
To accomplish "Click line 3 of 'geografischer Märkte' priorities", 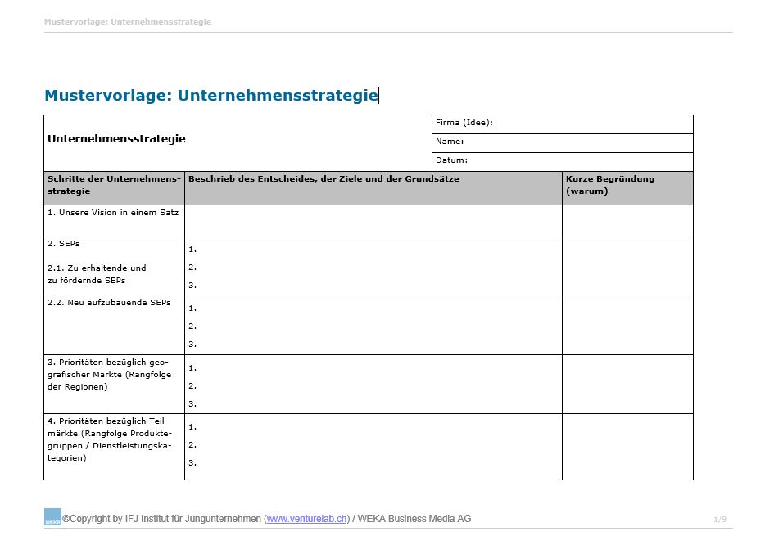I will coord(373,403).
